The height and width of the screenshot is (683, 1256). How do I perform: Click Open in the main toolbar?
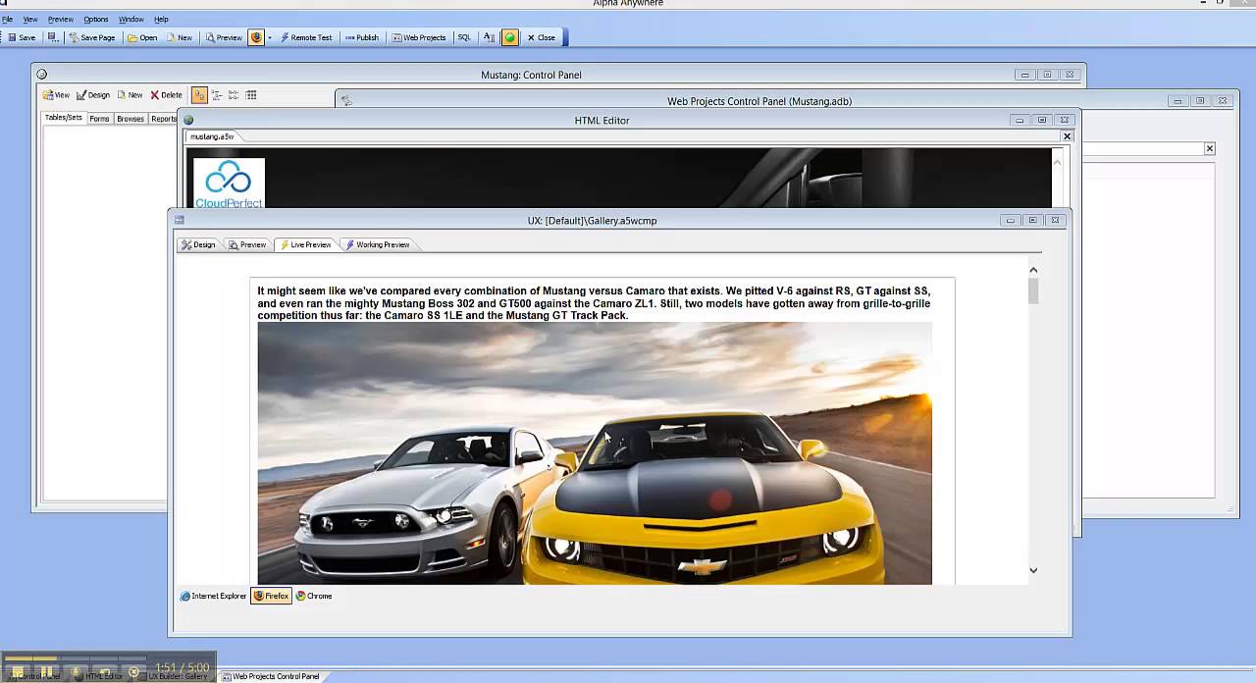(142, 37)
